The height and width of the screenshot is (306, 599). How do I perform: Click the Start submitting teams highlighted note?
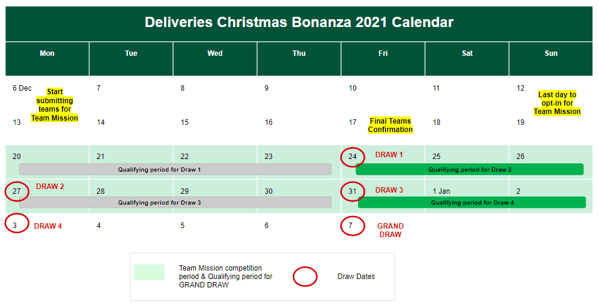(x=55, y=105)
